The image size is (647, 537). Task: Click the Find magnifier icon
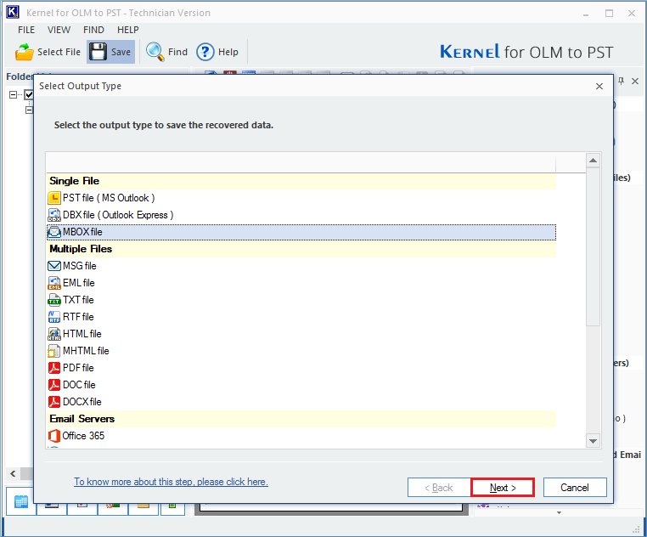coord(155,52)
